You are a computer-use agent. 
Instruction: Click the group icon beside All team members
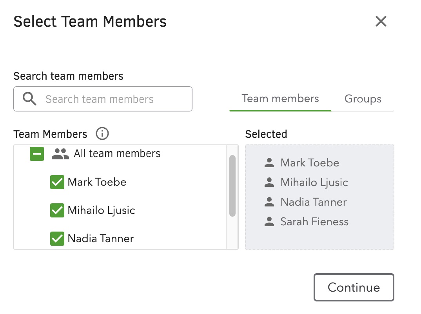pyautogui.click(x=60, y=153)
